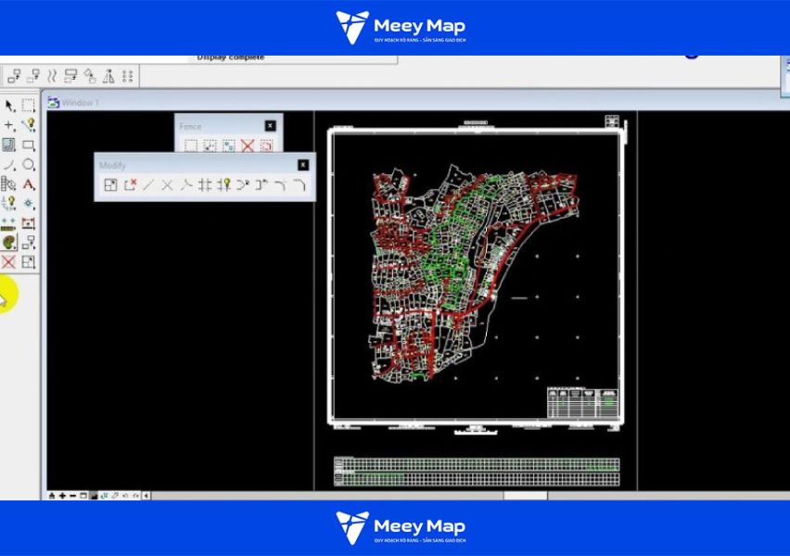Click the Window Area view control
The height and width of the screenshot is (556, 790).
(83, 496)
